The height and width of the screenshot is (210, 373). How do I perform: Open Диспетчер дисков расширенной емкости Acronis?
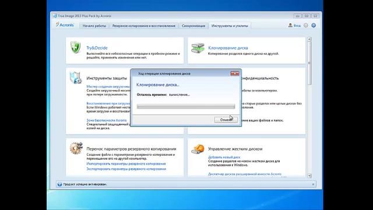click(245, 174)
